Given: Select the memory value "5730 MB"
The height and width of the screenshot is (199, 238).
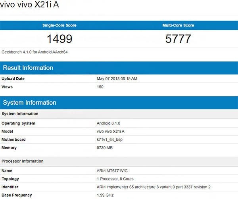Looking at the screenshot, I should pyautogui.click(x=105, y=148).
